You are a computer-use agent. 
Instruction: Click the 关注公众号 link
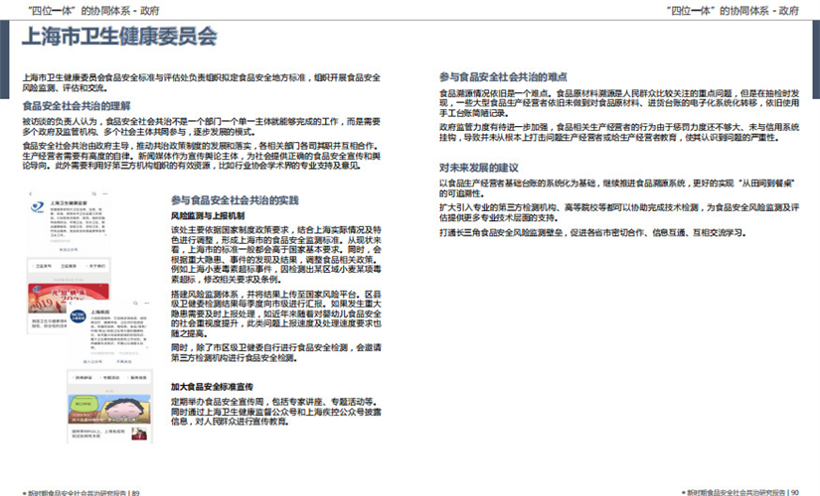[x=69, y=250]
